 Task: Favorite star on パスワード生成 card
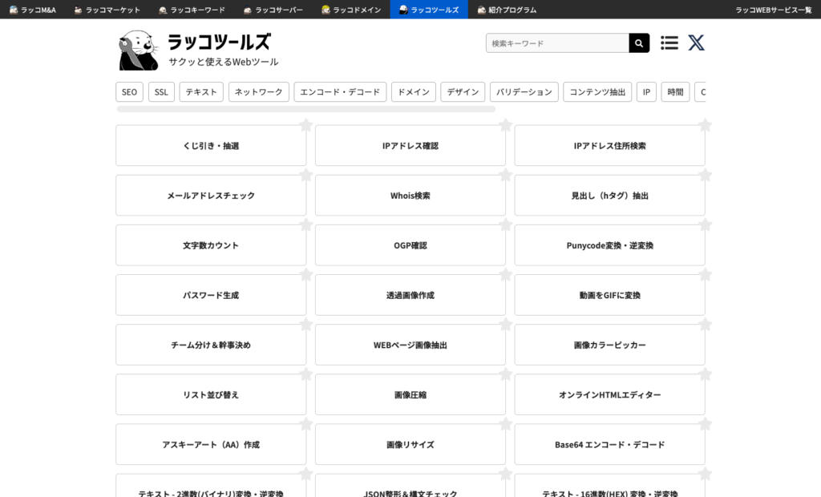pos(305,274)
